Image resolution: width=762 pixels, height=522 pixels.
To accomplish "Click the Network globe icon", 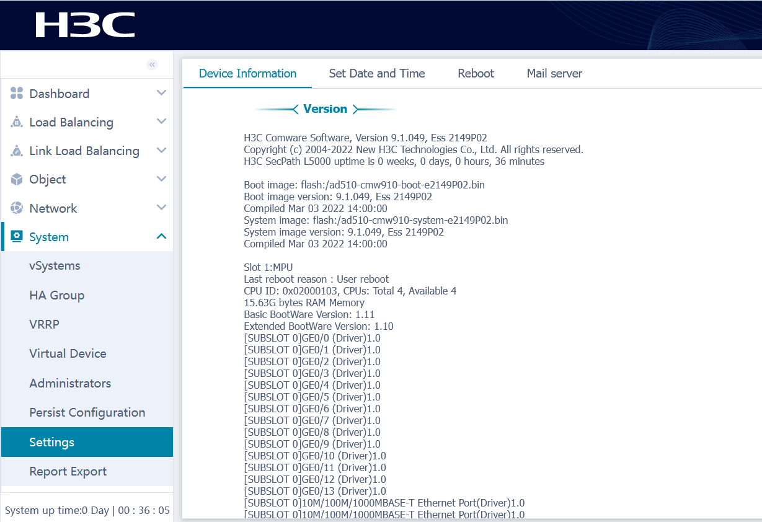I will tap(17, 208).
